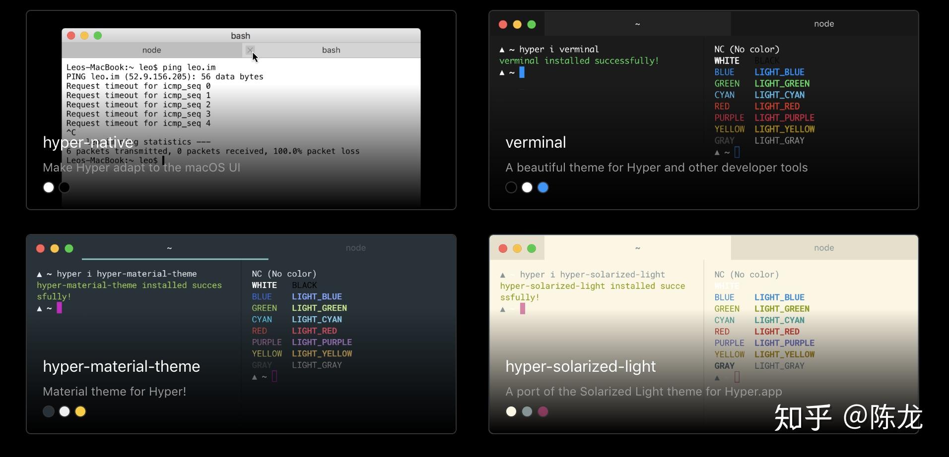Click the red close icon on hyper-solarized-light window
The width and height of the screenshot is (949, 457).
[x=503, y=248]
